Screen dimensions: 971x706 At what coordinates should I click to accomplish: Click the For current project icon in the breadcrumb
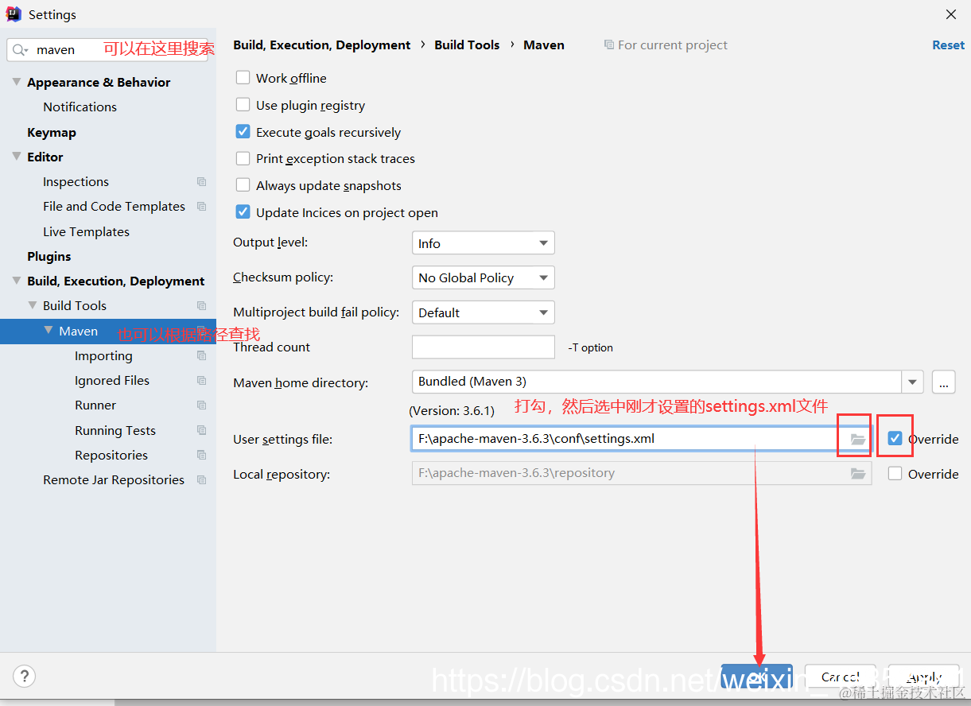(x=609, y=45)
